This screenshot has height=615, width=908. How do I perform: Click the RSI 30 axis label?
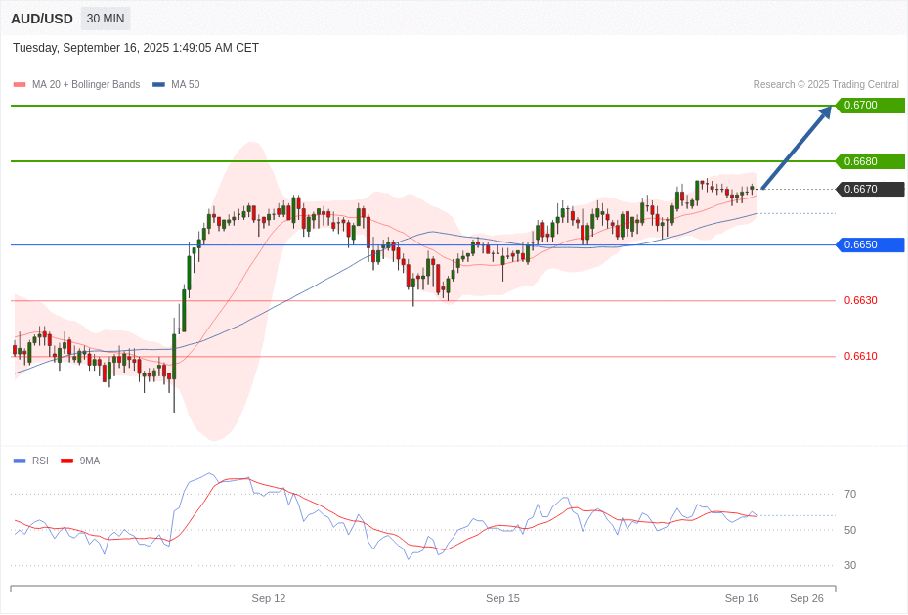[850, 566]
